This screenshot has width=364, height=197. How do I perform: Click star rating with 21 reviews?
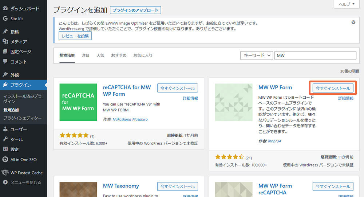click(x=229, y=157)
